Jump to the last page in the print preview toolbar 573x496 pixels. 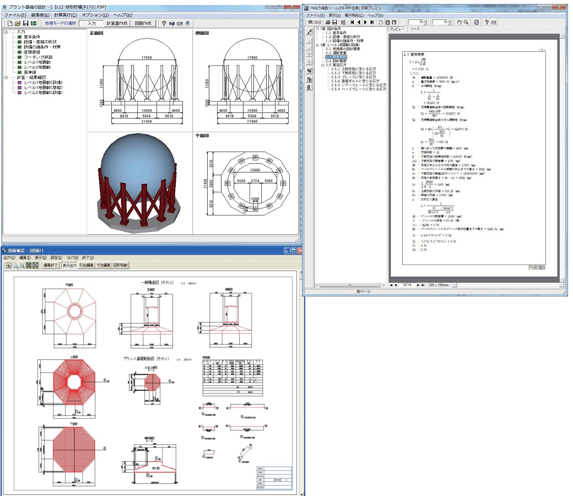(x=372, y=22)
